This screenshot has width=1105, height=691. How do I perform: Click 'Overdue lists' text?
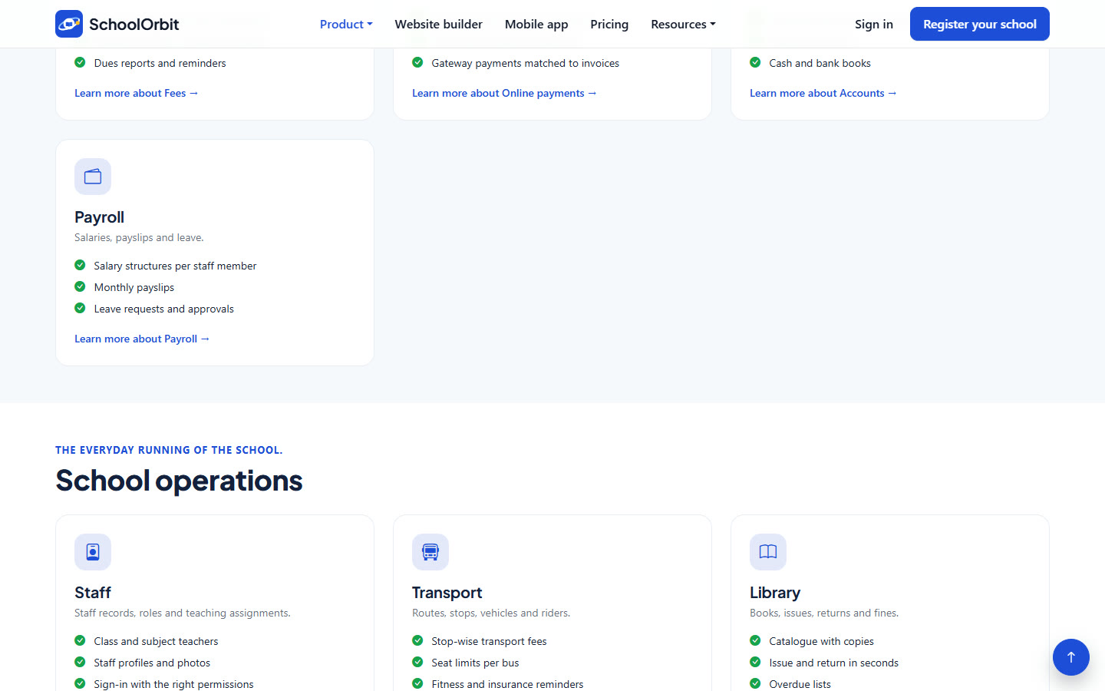[x=800, y=684]
